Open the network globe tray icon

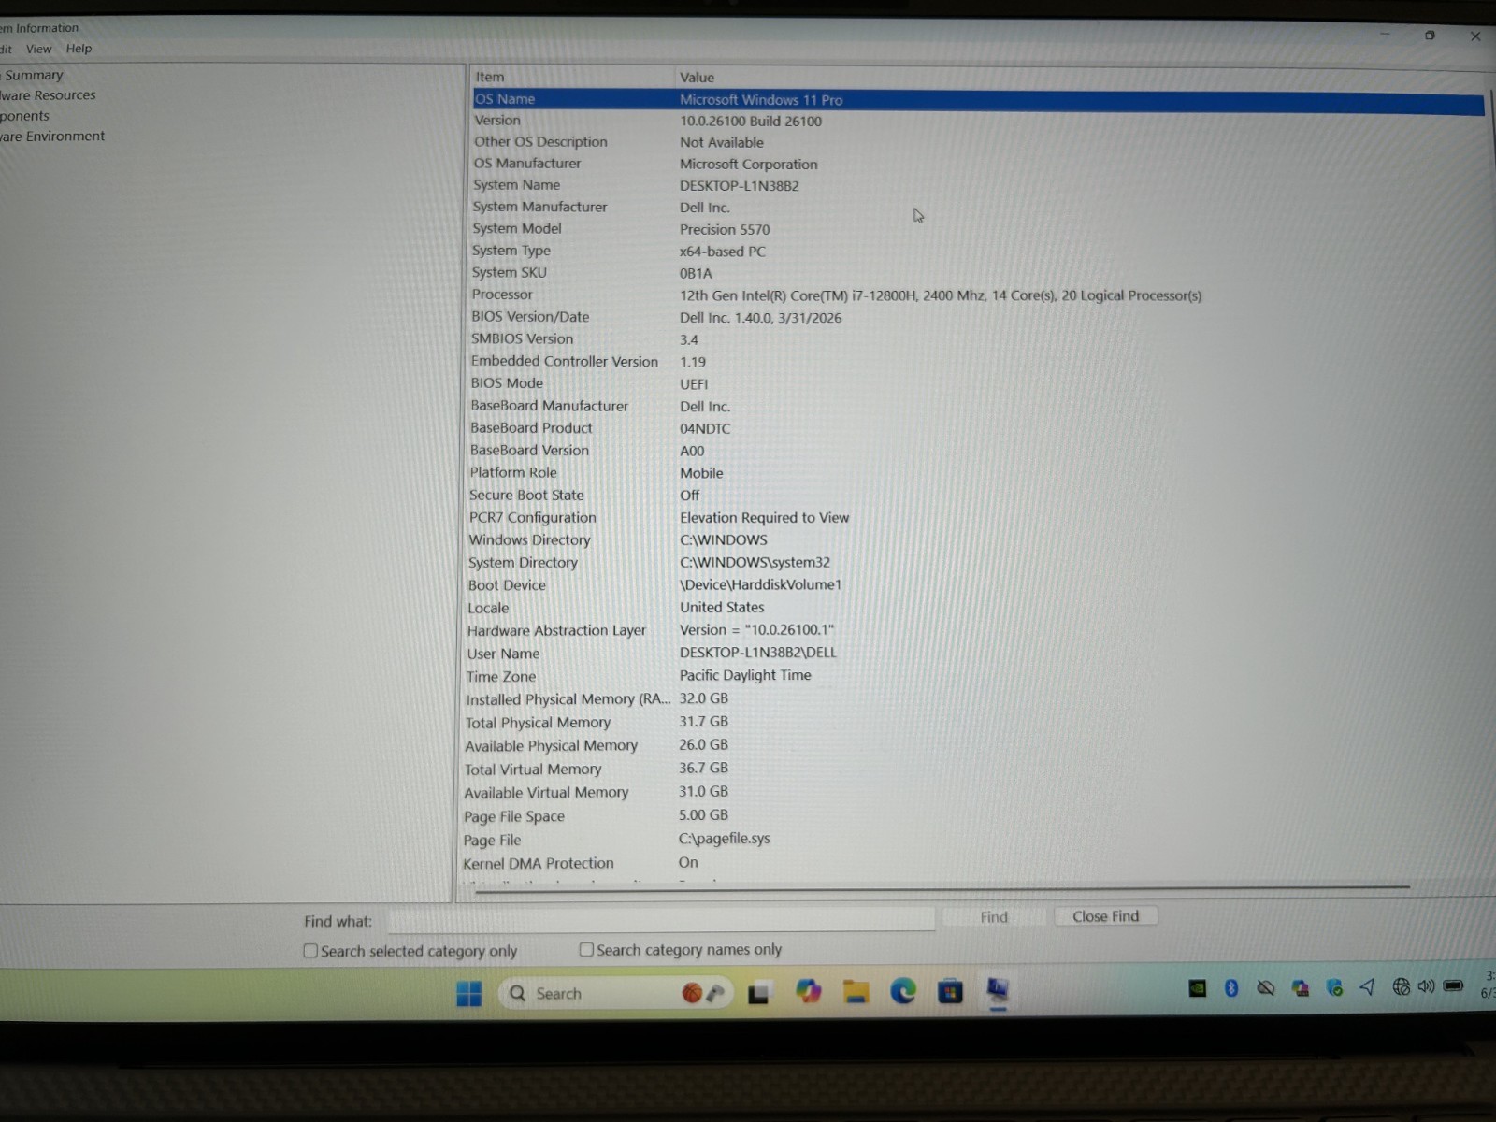pos(1401,986)
